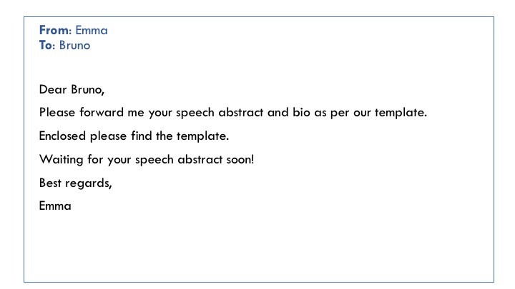Select the word "bio" in the message
This screenshot has width=515, height=289.
[x=302, y=113]
